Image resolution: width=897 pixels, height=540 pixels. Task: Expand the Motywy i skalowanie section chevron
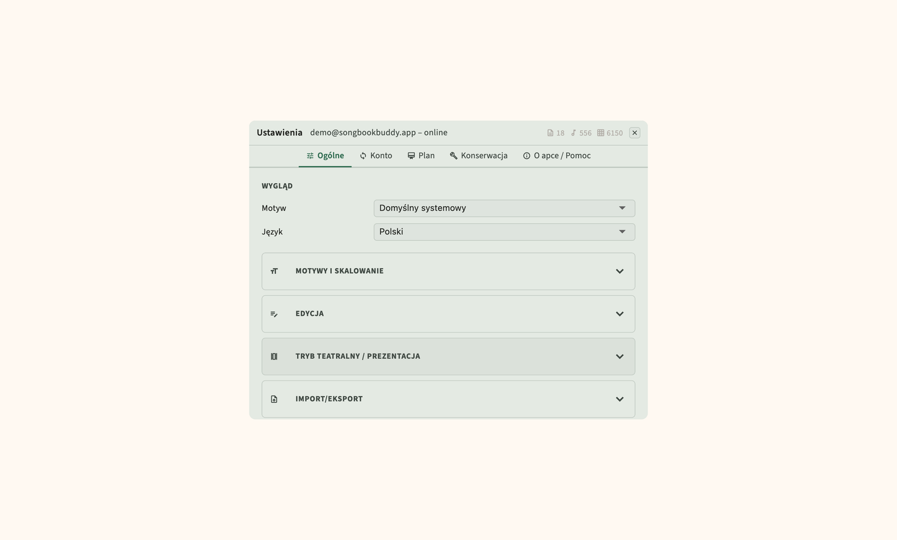619,271
